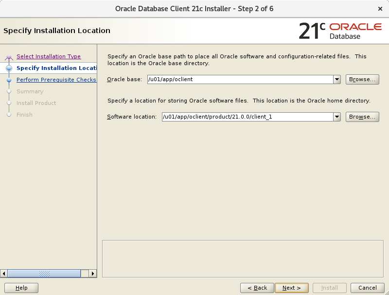
Task: Browse for the Software location directory
Action: pyautogui.click(x=362, y=117)
